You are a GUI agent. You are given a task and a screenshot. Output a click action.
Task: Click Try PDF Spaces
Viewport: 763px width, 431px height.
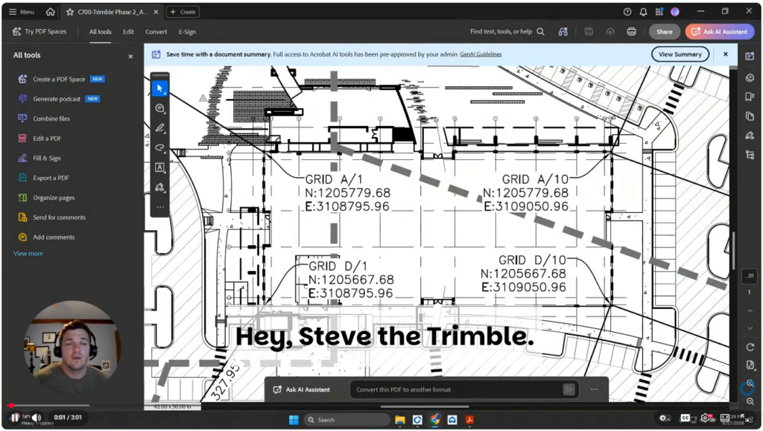(40, 31)
